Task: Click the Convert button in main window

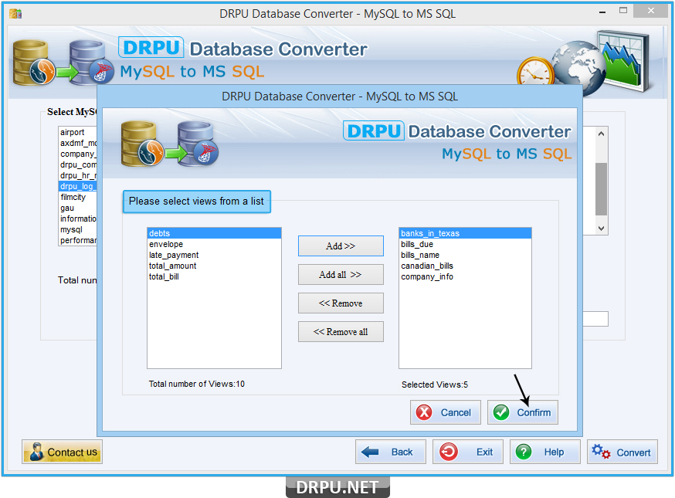Action: click(x=622, y=452)
